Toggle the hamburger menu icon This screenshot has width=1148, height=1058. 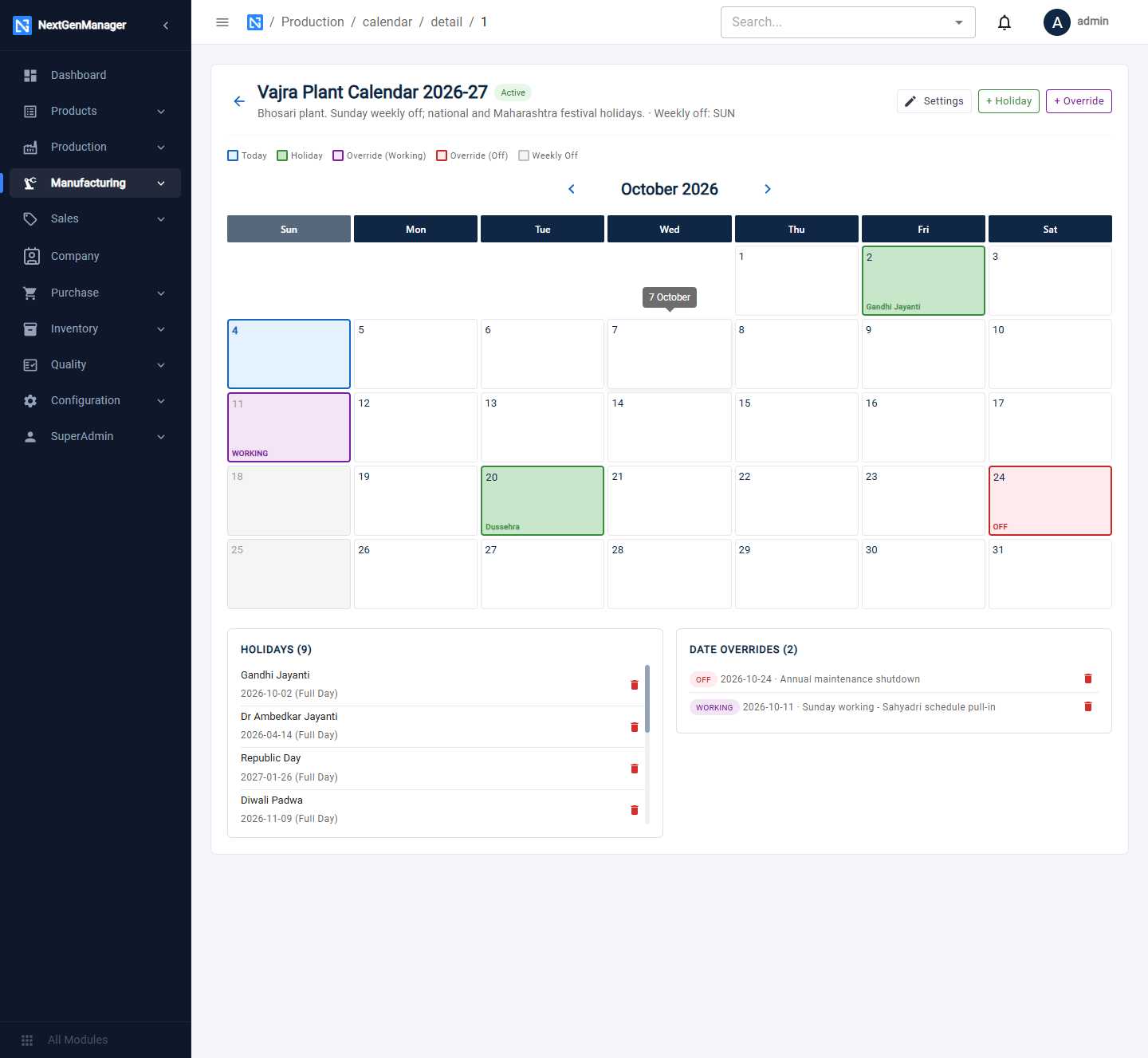tap(222, 22)
